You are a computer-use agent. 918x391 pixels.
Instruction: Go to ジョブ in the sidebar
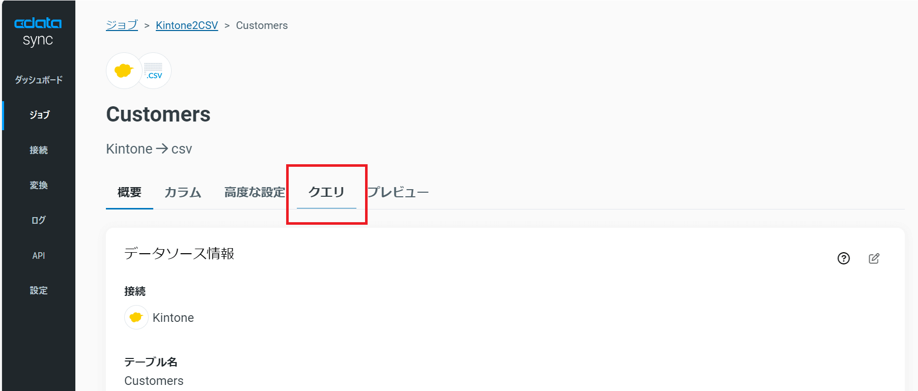(x=39, y=115)
